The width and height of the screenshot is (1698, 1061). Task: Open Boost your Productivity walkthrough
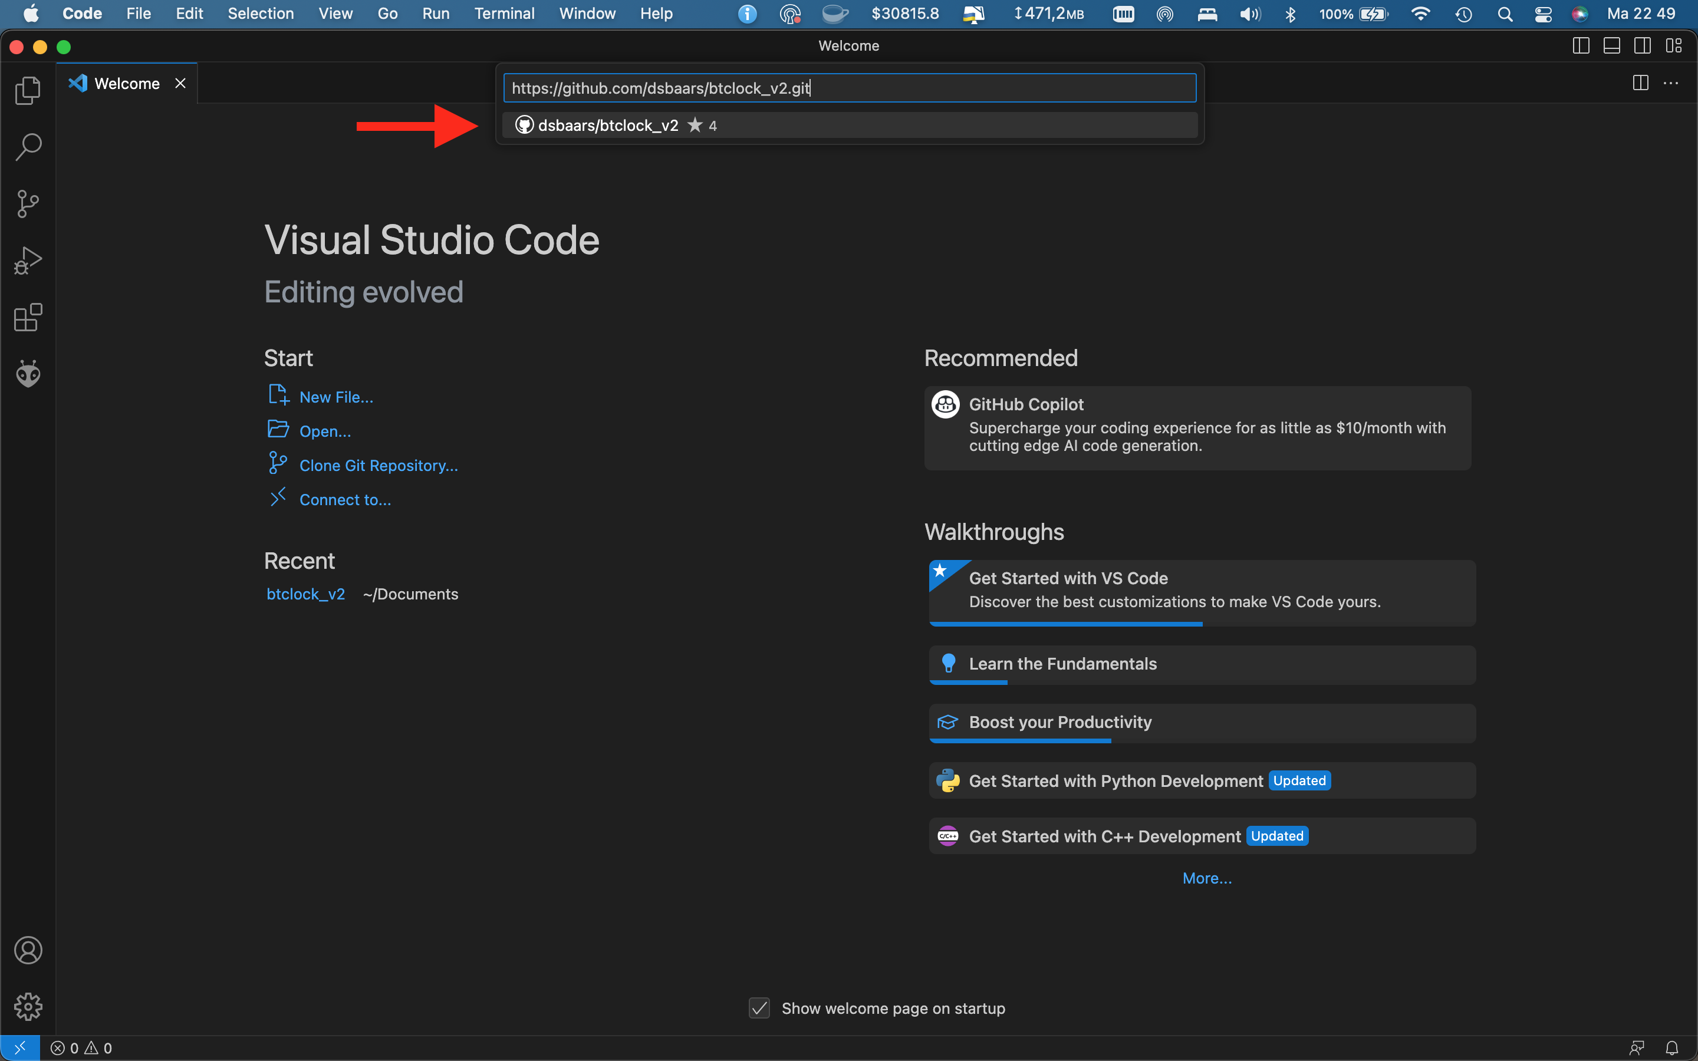(1202, 723)
